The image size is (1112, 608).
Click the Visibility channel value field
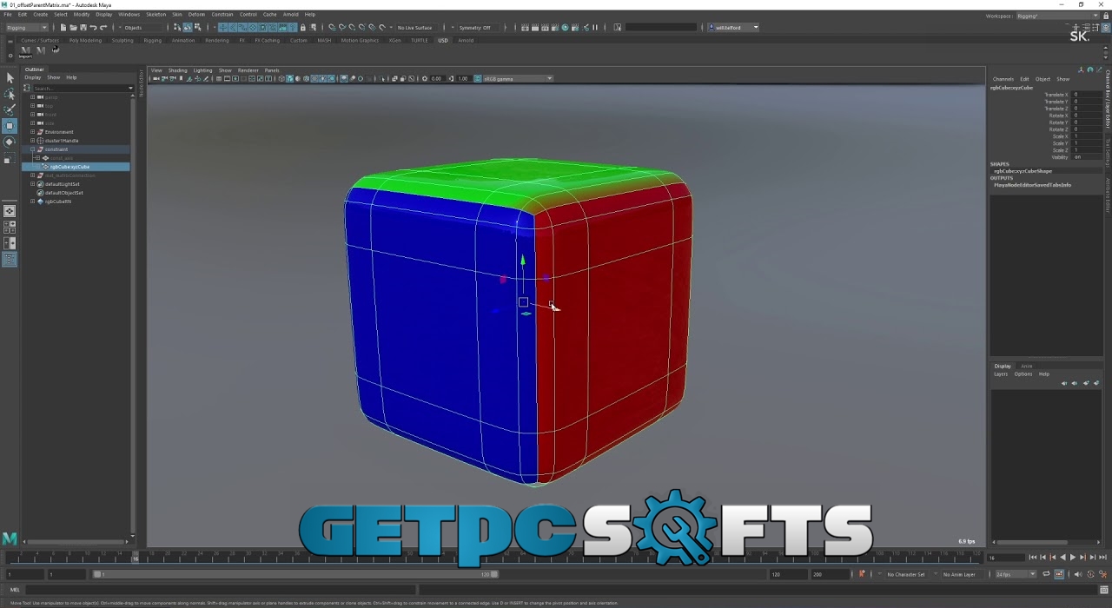(x=1086, y=157)
